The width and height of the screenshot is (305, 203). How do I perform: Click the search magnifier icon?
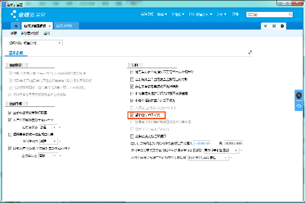coord(290,15)
